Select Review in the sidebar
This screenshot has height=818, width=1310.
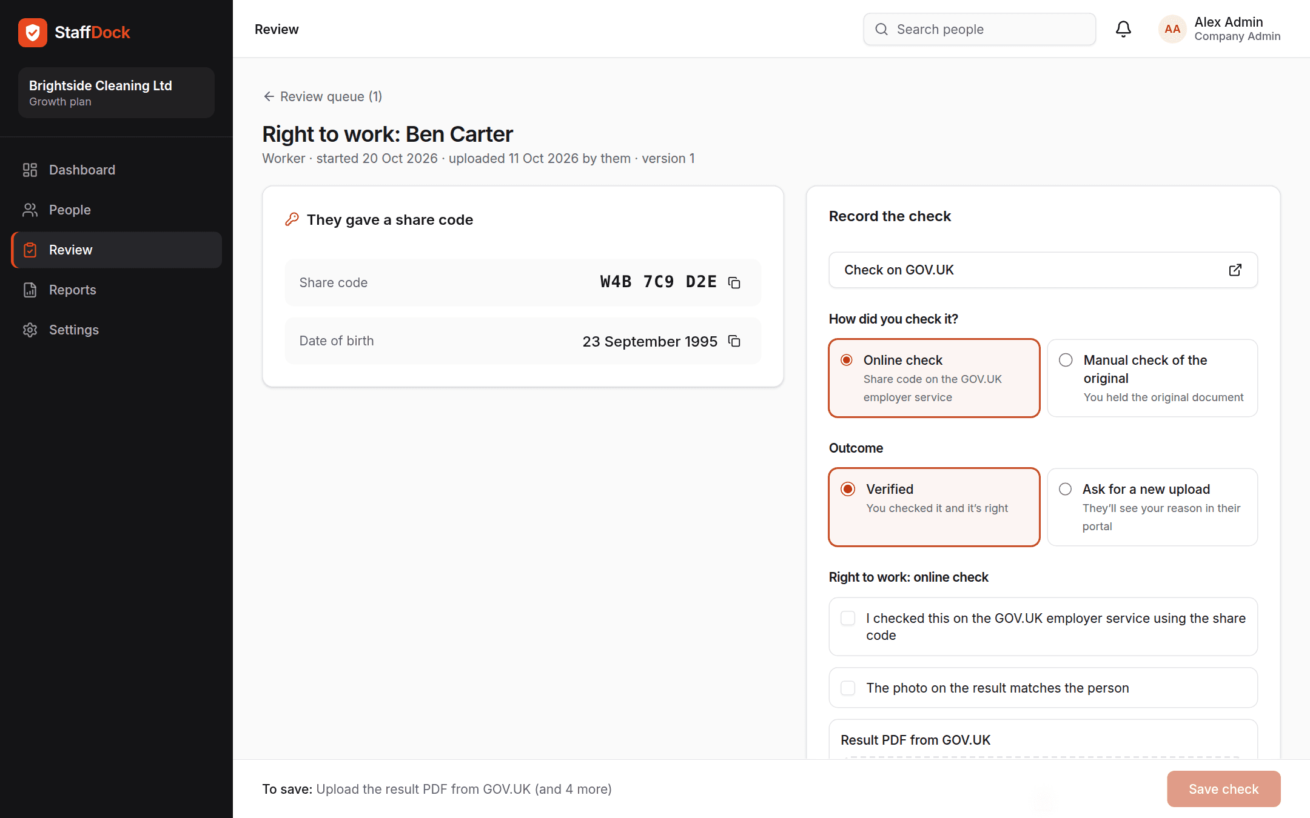[116, 250]
